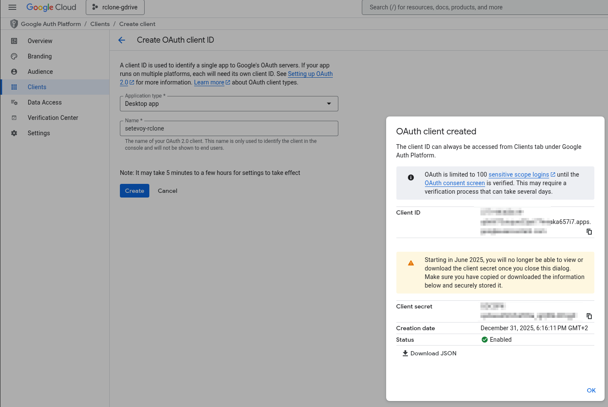The image size is (608, 407).
Task: Go to Audience section
Action: (x=40, y=72)
